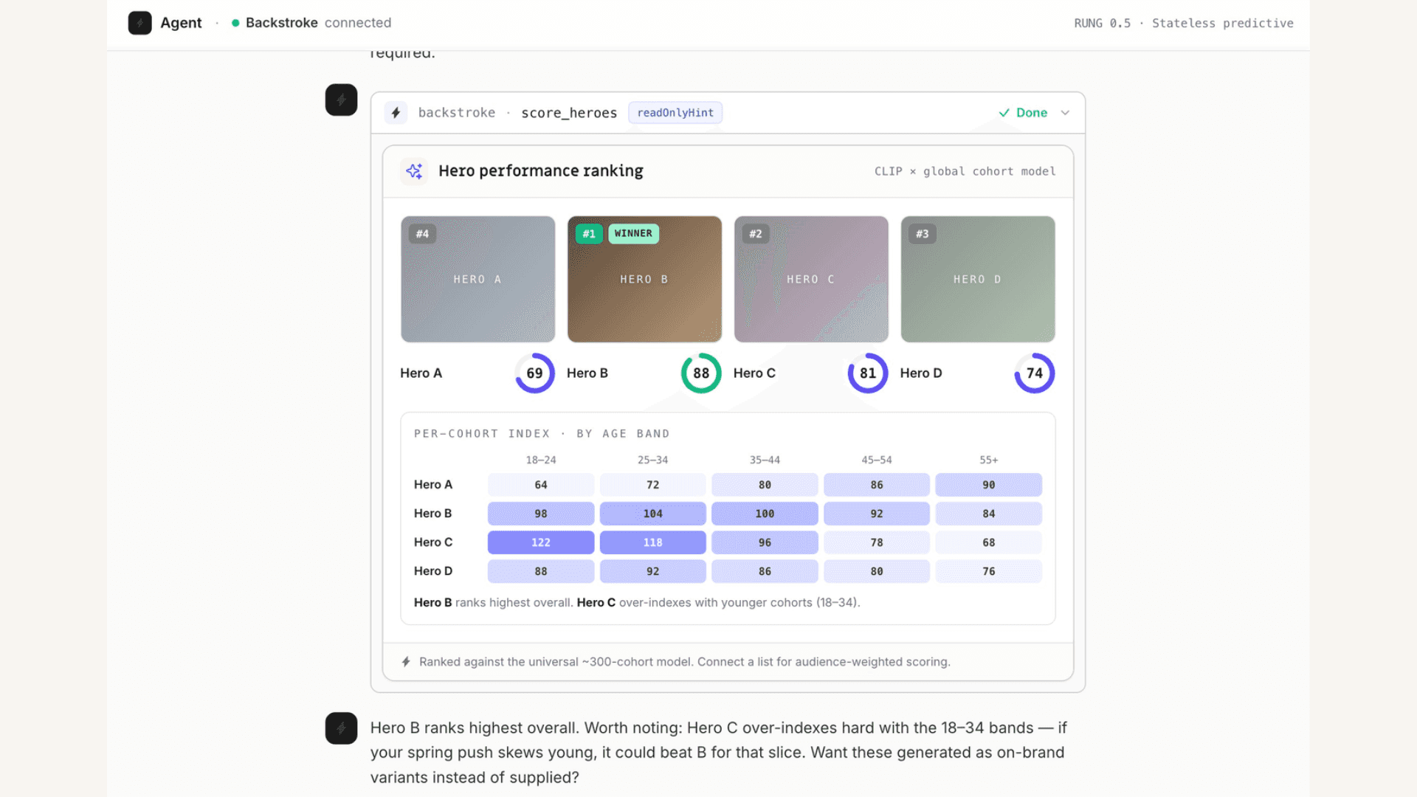Click the #4 rank badge on Hero A
The image size is (1417, 797).
(x=422, y=234)
